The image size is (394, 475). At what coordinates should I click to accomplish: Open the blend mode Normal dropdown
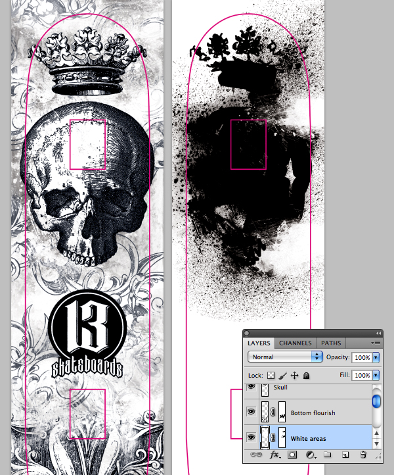point(285,357)
